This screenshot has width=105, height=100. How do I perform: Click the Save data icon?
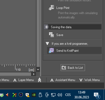[x=51, y=35]
